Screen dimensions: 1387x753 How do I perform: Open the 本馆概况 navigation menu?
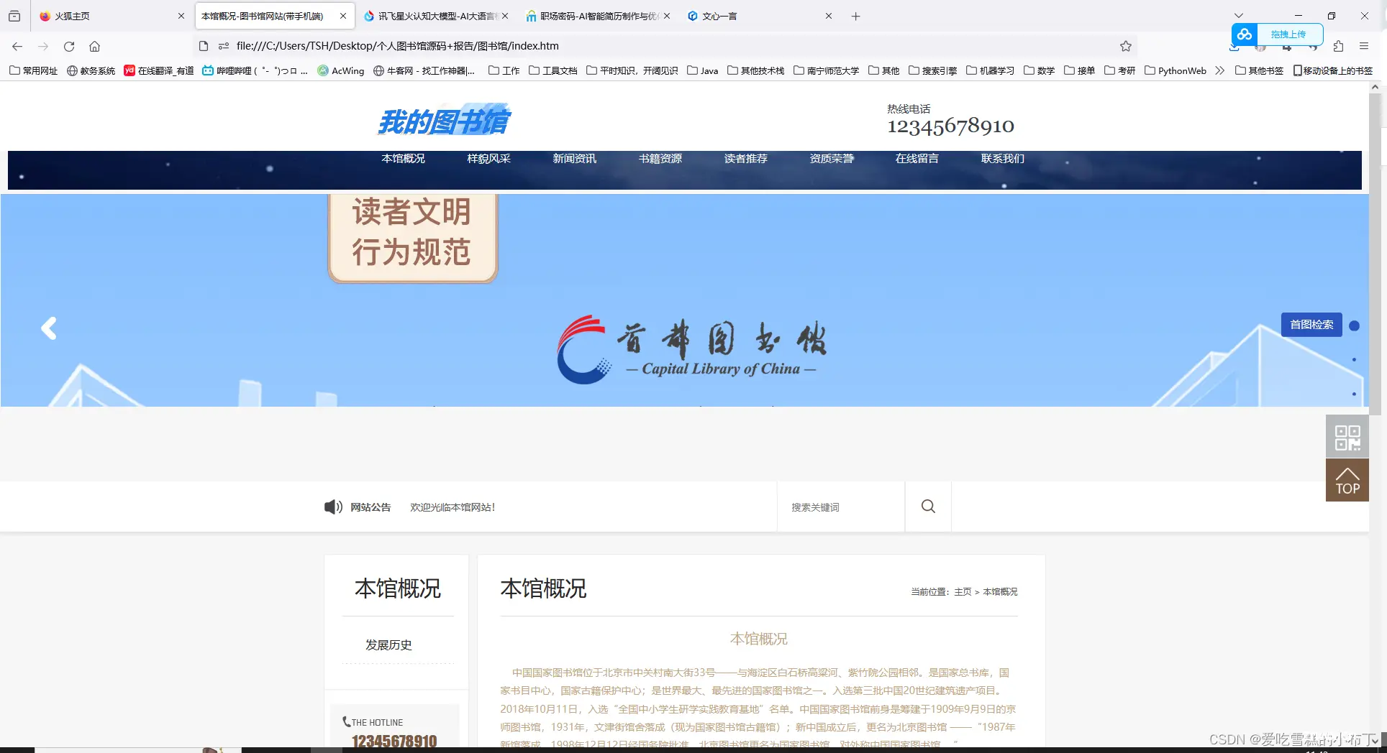pos(403,159)
